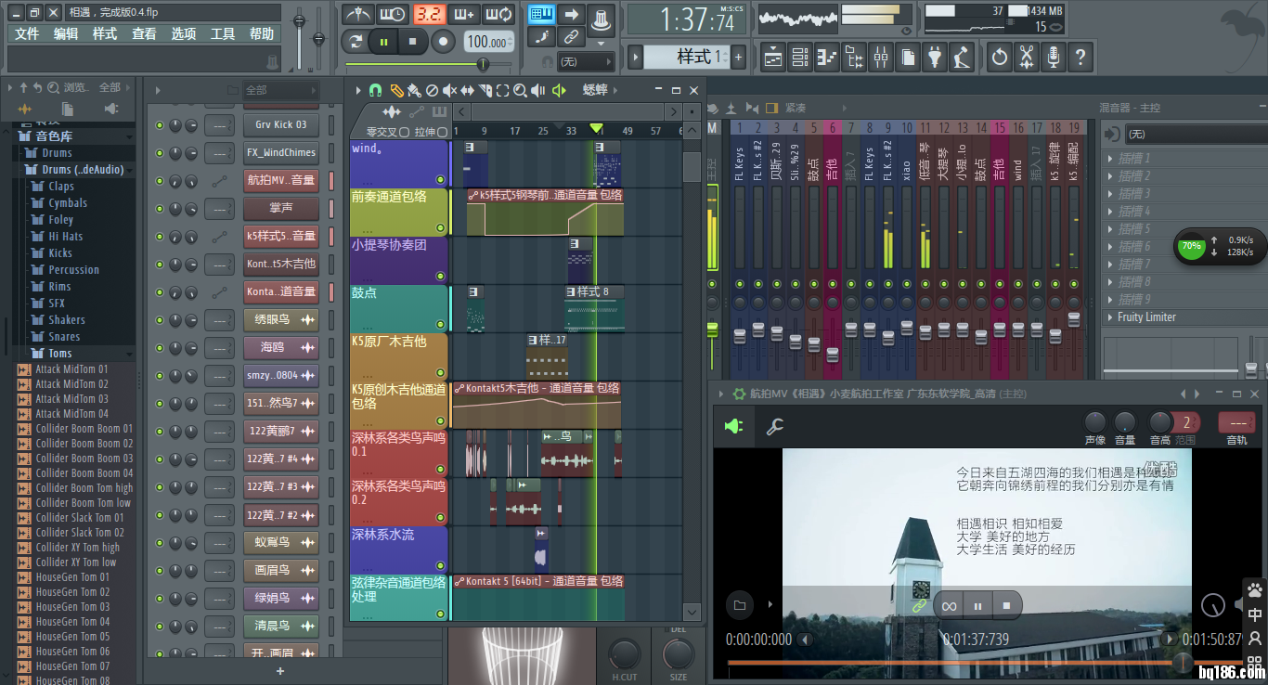This screenshot has width=1268, height=685.
Task: Click the folder open icon in the video player
Action: [x=740, y=605]
